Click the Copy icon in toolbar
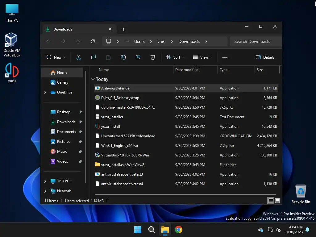This screenshot has height=237, width=316. pyautogui.click(x=93, y=57)
